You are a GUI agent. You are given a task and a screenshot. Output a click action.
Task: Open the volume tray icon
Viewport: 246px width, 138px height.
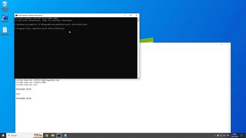tap(224, 135)
